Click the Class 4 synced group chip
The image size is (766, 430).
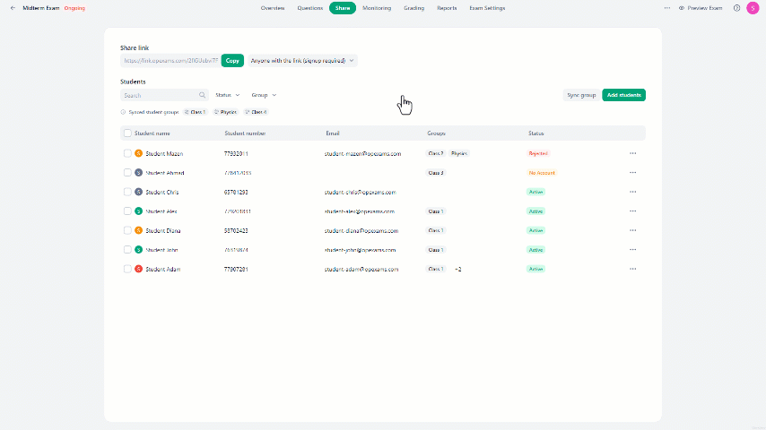(x=256, y=112)
